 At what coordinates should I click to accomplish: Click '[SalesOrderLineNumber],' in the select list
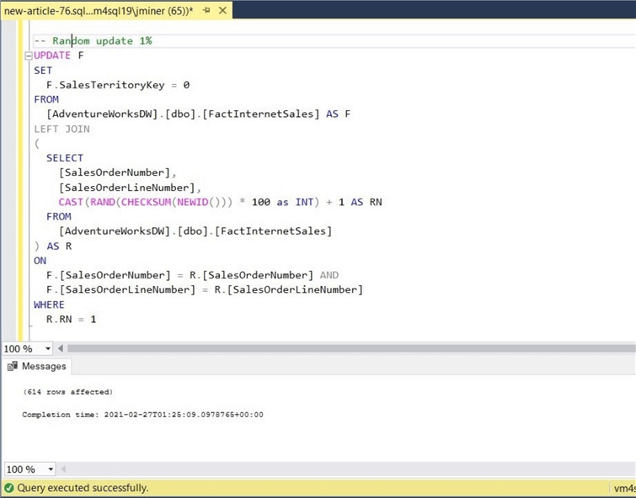coord(131,188)
